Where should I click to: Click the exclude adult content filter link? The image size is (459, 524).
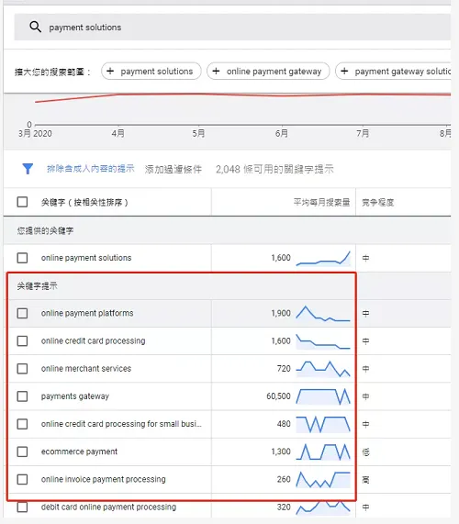(x=91, y=169)
